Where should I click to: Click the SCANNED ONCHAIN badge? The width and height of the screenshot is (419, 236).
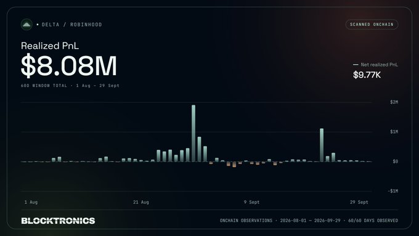pyautogui.click(x=372, y=24)
